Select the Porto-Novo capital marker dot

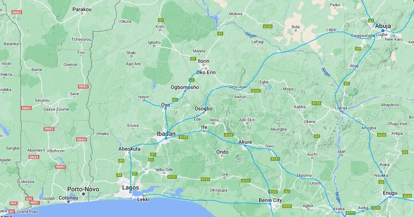point(83,194)
